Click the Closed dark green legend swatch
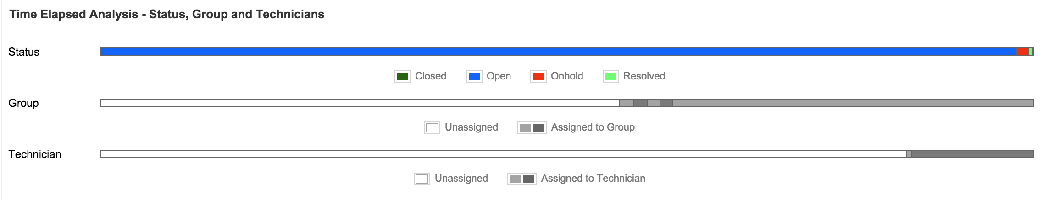This screenshot has width=1054, height=200. [x=403, y=77]
